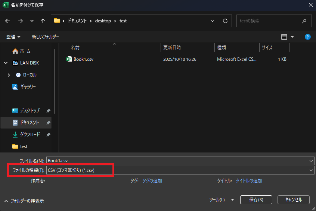The image size is (316, 211).
Task: Click the タグの追加 link
Action: [x=152, y=181]
